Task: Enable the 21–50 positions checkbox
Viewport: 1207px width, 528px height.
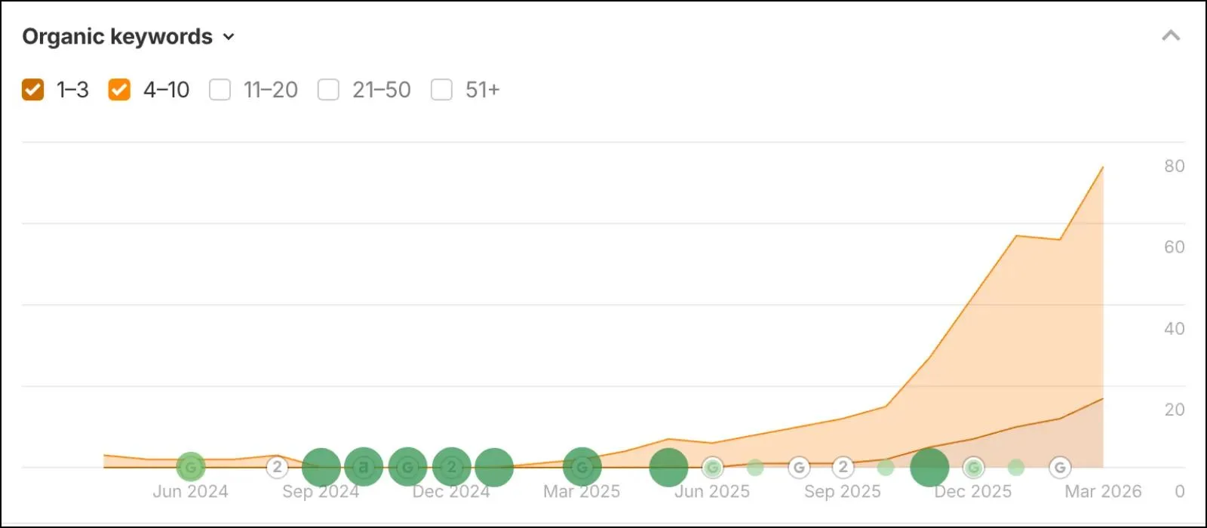Action: coord(328,90)
